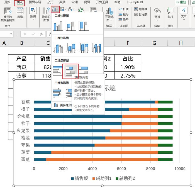Open the waterfall chart dropdown
Viewport: 195px width, 188px height.
point(71,9)
